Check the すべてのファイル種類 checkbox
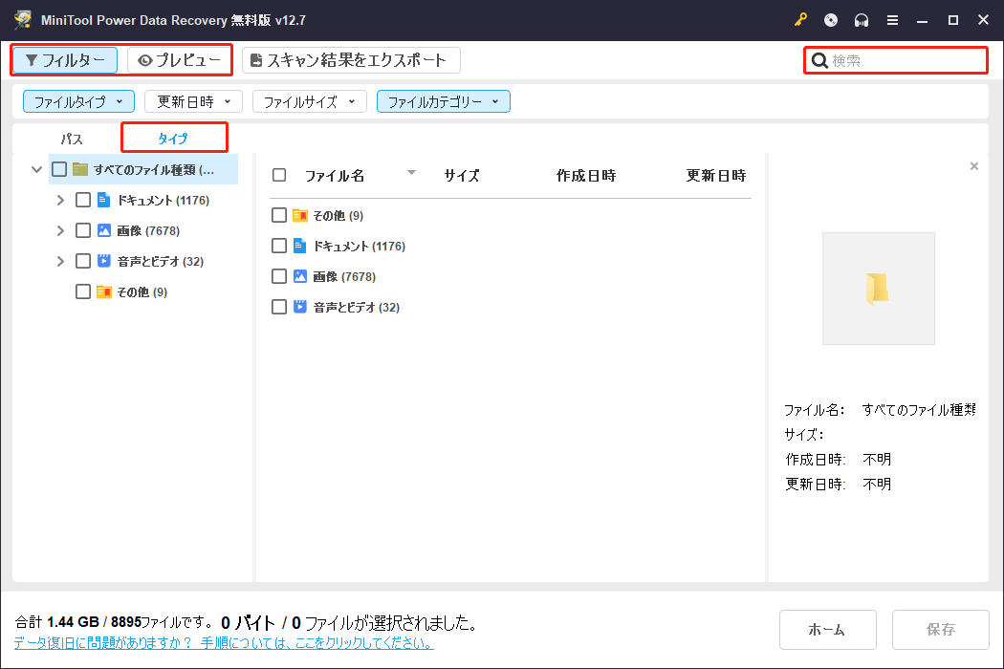 click(57, 168)
